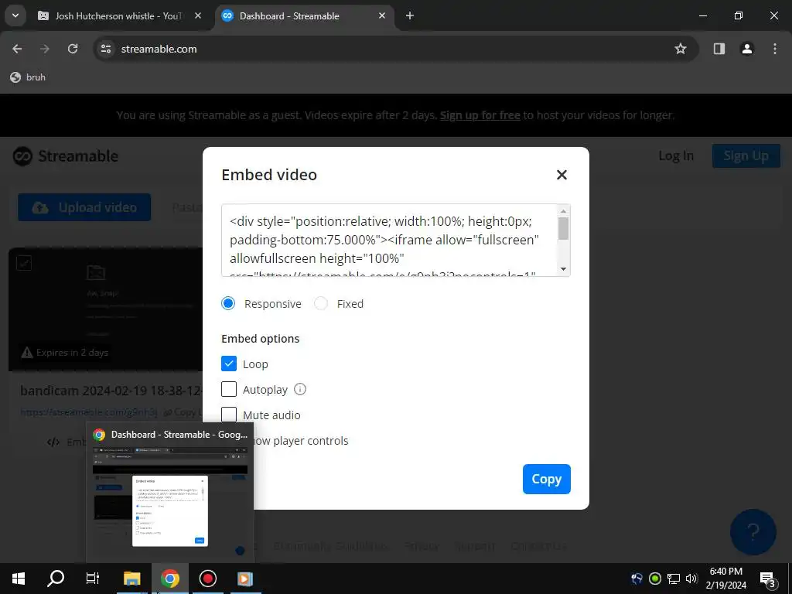Viewport: 792px width, 594px height.
Task: Reload the current page
Action: pos(73,49)
